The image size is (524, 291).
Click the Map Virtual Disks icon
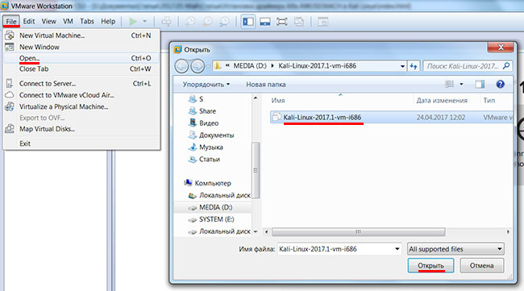[10, 129]
